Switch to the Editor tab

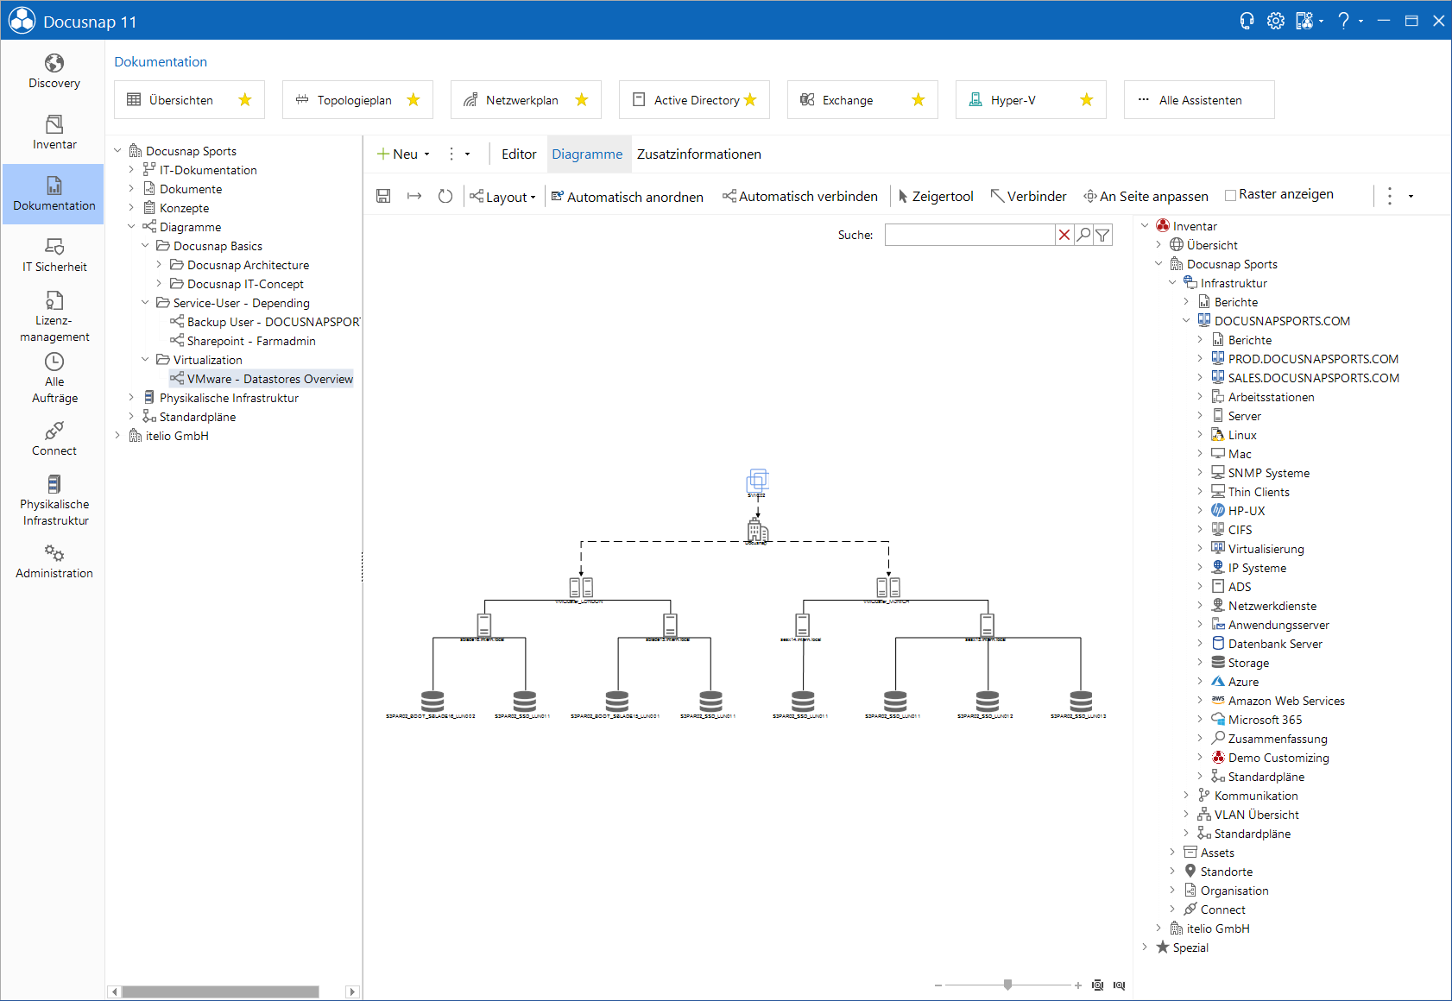tap(519, 154)
